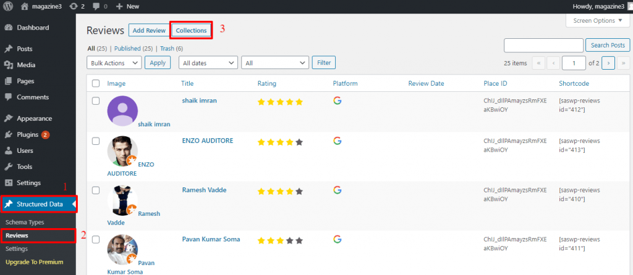
Task: Open the Bulk Actions dropdown
Action: (x=114, y=63)
